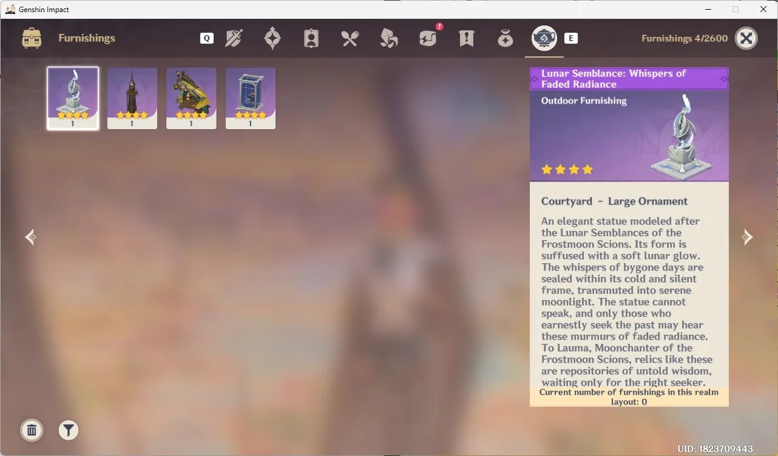Open the Precious Items pouch tab
This screenshot has width=778, height=456.
point(506,38)
